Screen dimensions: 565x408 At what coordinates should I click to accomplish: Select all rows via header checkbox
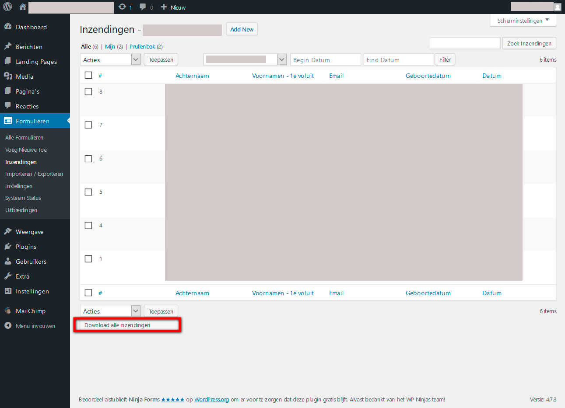coord(88,75)
